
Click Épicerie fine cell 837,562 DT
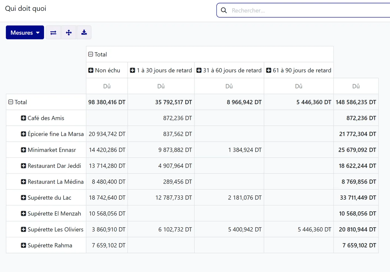161,134
